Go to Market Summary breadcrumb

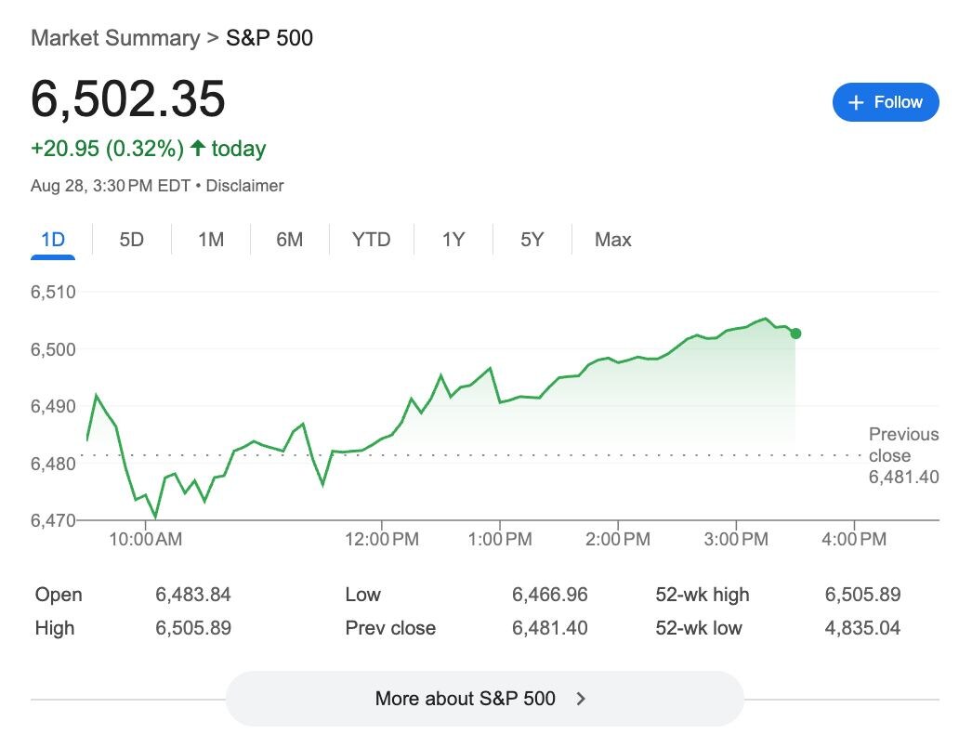point(115,38)
